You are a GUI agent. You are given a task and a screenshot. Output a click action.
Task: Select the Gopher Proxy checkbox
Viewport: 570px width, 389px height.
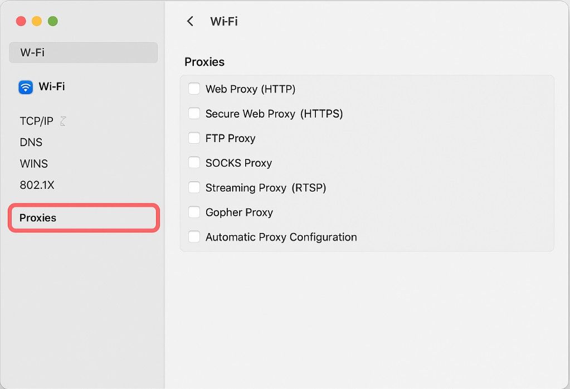(x=194, y=212)
